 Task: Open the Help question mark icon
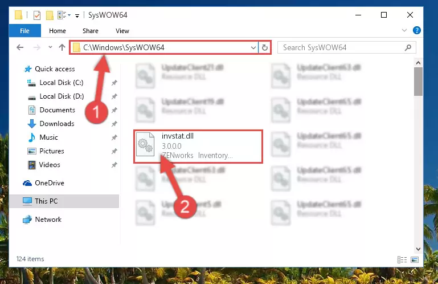click(x=416, y=30)
